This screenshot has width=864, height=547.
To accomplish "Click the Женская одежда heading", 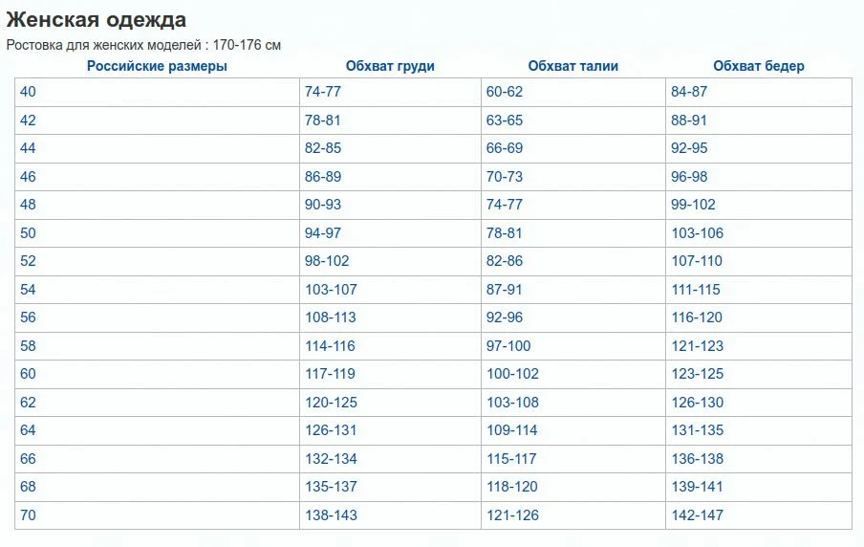I will 96,19.
